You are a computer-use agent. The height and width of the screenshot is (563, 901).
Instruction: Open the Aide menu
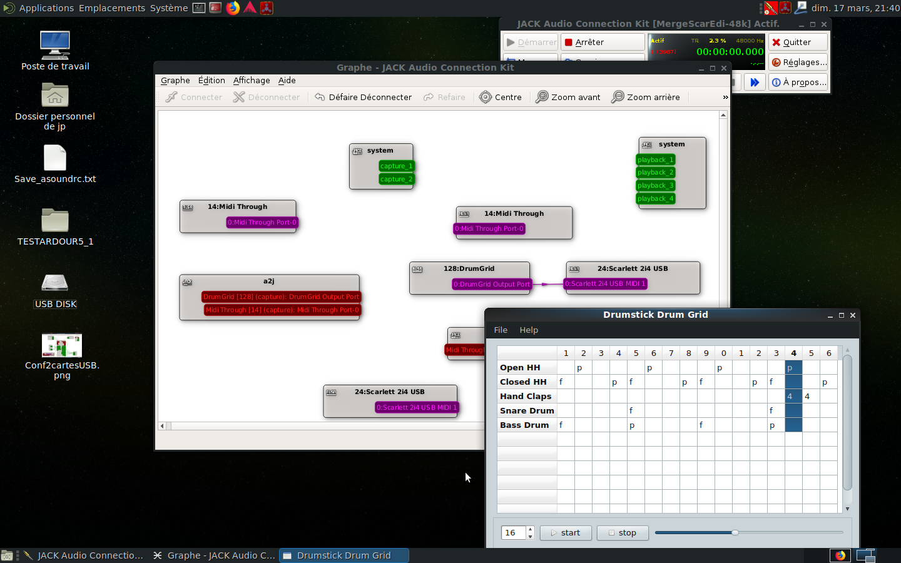[x=287, y=80]
